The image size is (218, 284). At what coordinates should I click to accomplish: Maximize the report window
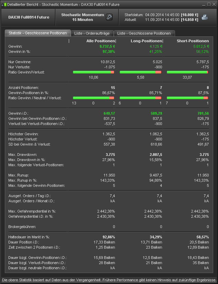click(x=209, y=4)
